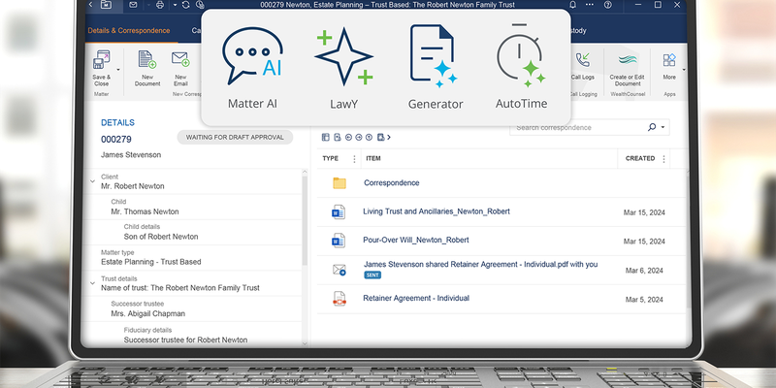
Task: Sort by the ITEM column header
Action: (x=373, y=158)
